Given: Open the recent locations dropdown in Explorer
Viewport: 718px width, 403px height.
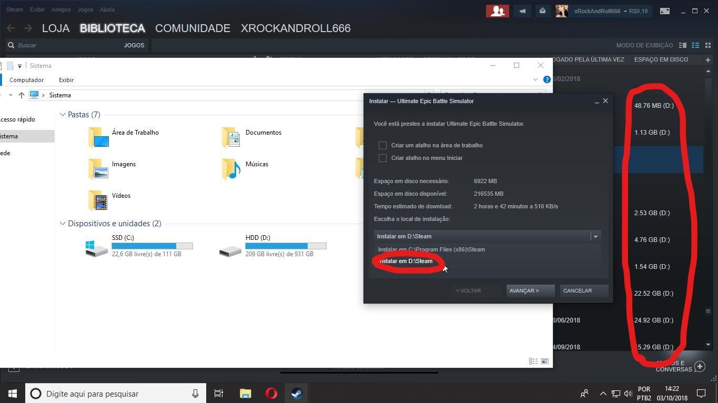Looking at the screenshot, I should click(11, 95).
